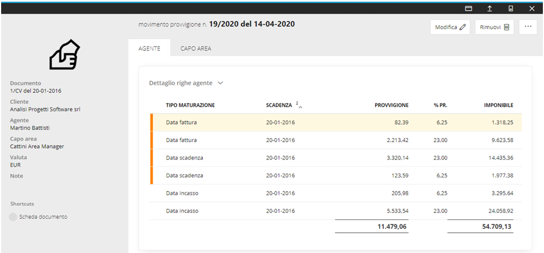This screenshot has height=253, width=544.
Task: Click the % PR. column header
Action: tap(440, 105)
